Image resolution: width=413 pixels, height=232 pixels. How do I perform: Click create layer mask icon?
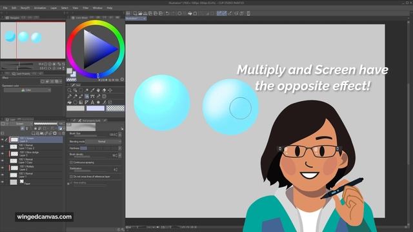[55, 133]
